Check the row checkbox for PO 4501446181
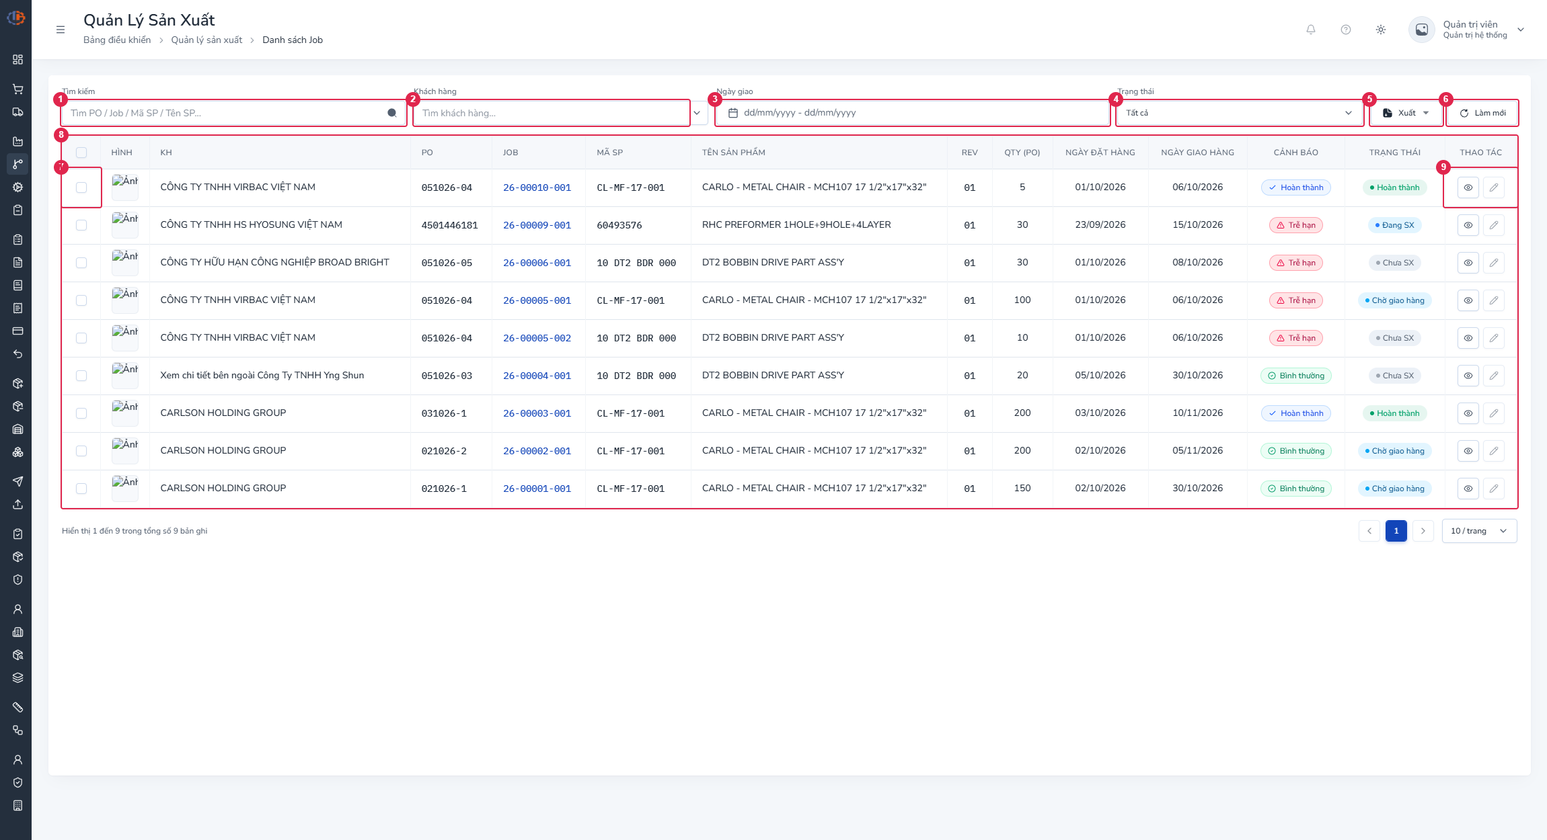 81,225
